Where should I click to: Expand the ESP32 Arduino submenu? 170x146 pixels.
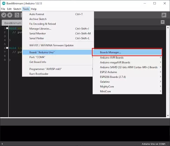point(127,72)
